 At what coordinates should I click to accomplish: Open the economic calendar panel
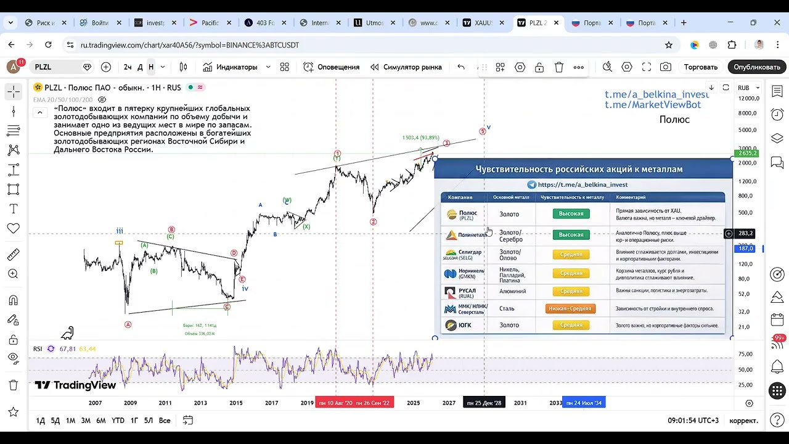tap(777, 320)
